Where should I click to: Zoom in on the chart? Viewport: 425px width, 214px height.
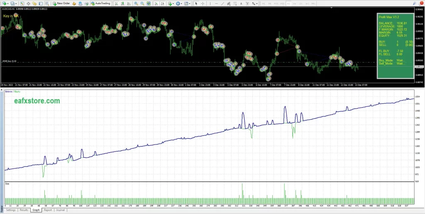tap(137, 3)
